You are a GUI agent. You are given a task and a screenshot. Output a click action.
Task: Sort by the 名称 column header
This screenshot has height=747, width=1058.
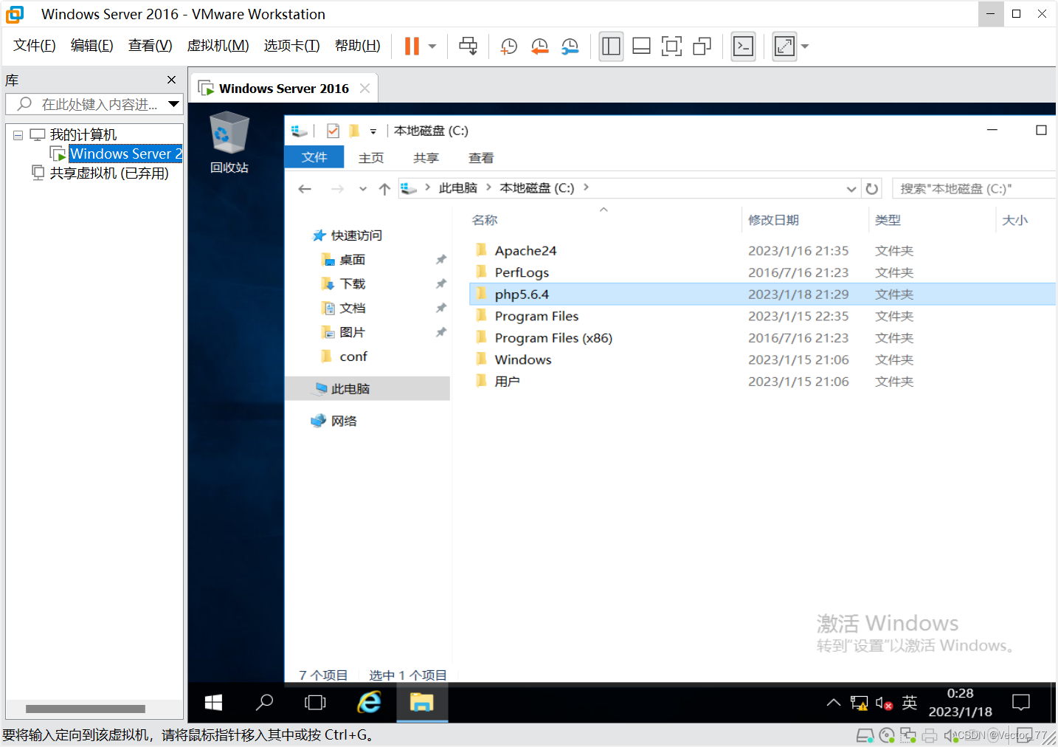point(485,220)
